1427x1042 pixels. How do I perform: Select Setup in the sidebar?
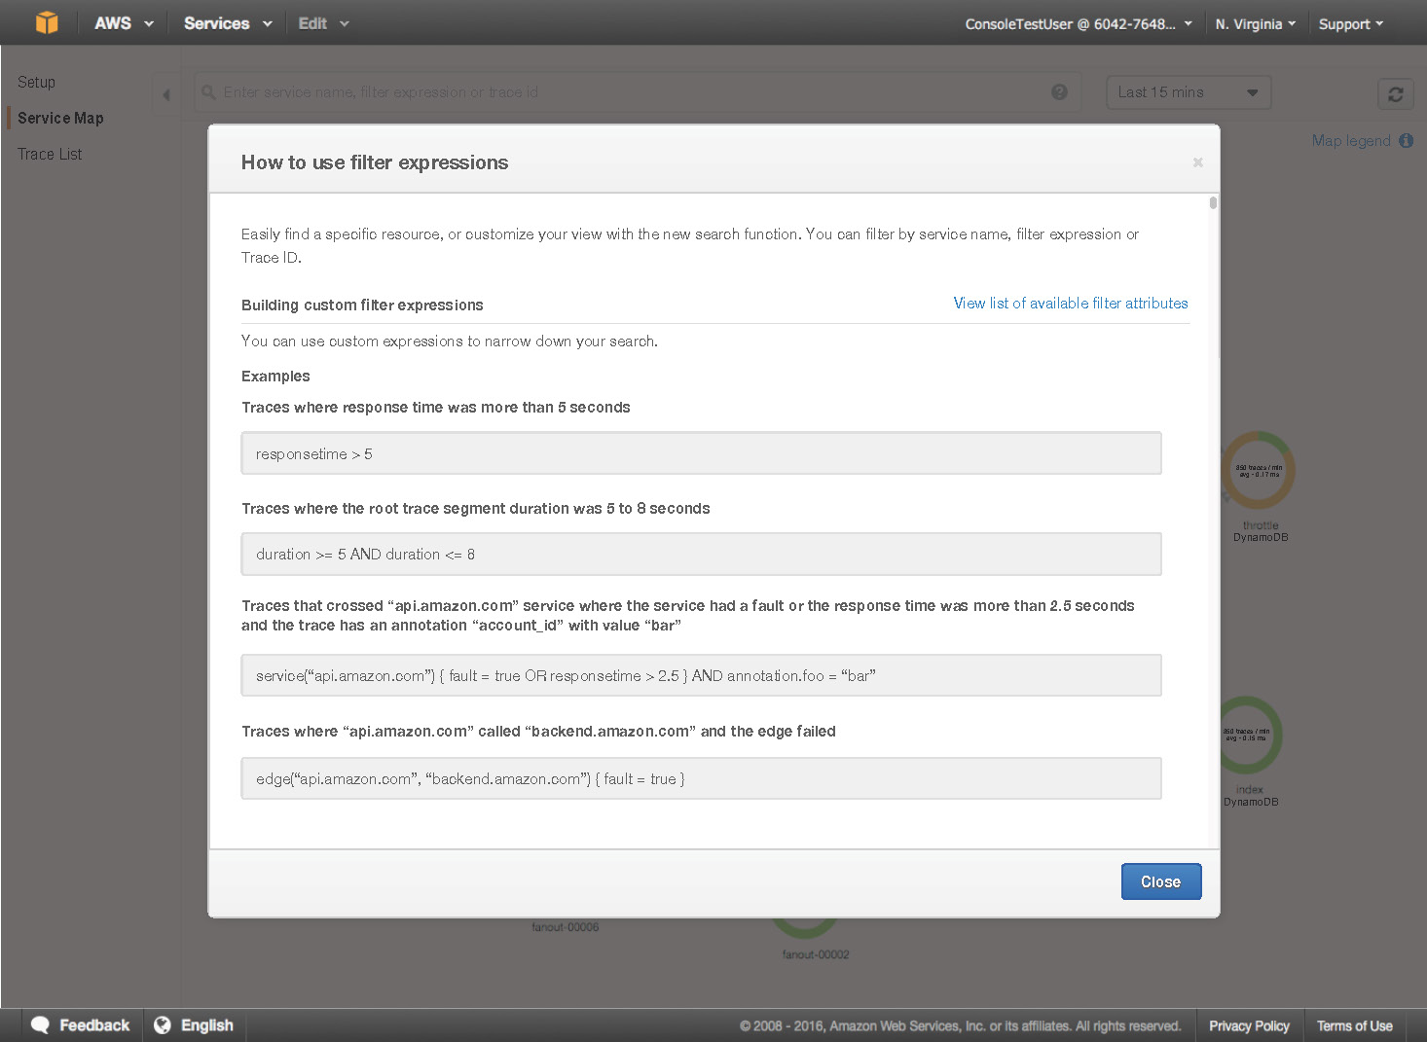36,82
